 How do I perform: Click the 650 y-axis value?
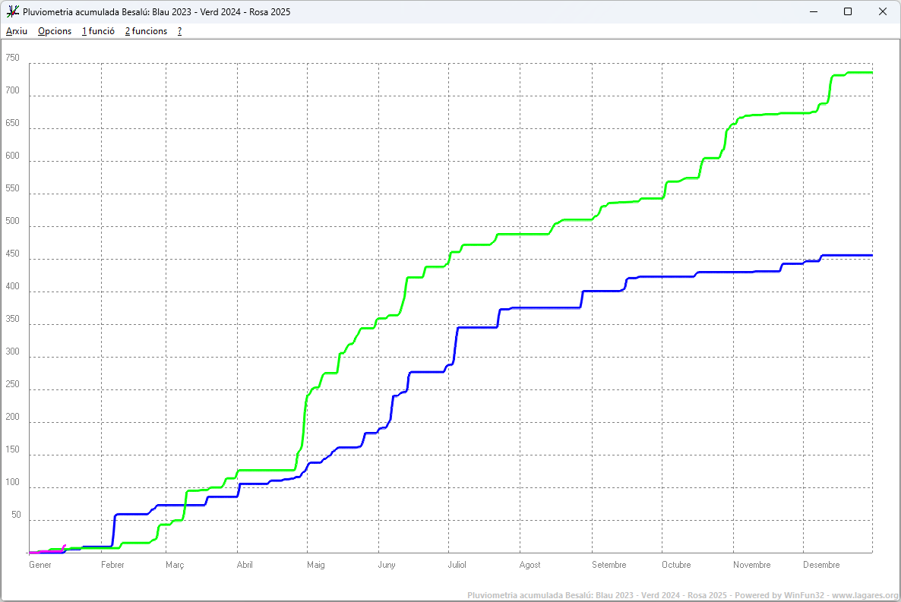tap(13, 123)
